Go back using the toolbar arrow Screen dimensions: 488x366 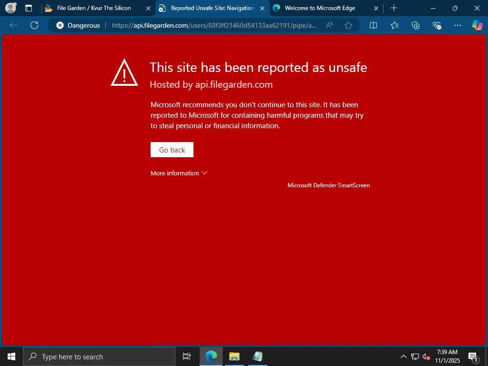[x=13, y=25]
